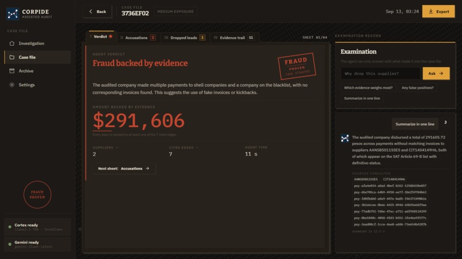Switch to the Accusations tab

[x=138, y=38]
